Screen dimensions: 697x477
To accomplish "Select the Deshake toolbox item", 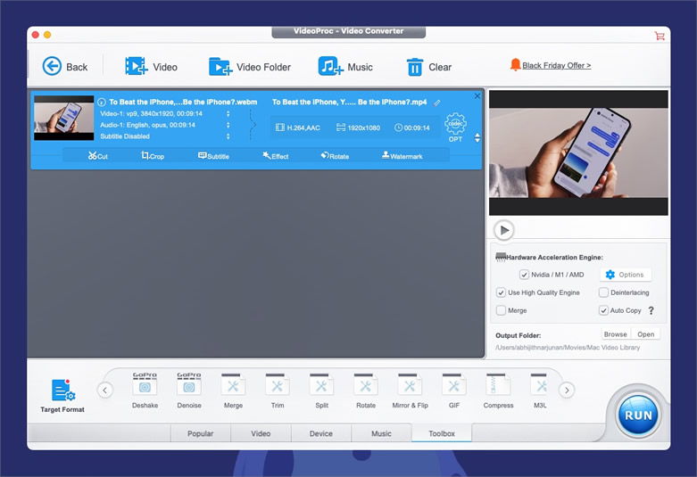I will pyautogui.click(x=145, y=390).
